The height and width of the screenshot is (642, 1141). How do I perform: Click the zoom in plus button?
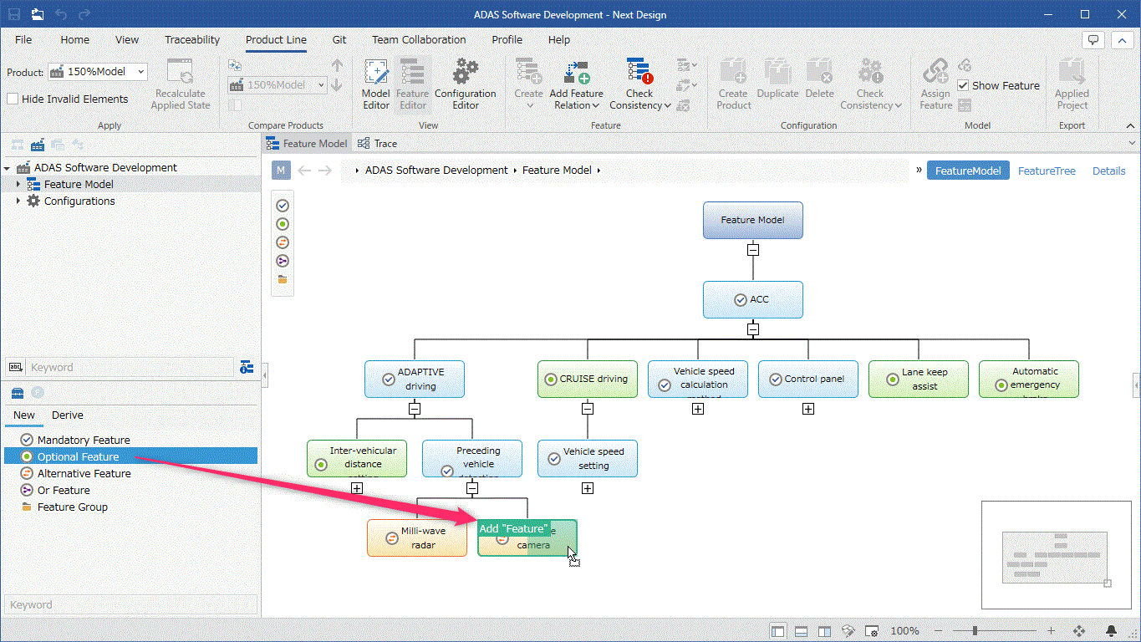tap(1051, 631)
